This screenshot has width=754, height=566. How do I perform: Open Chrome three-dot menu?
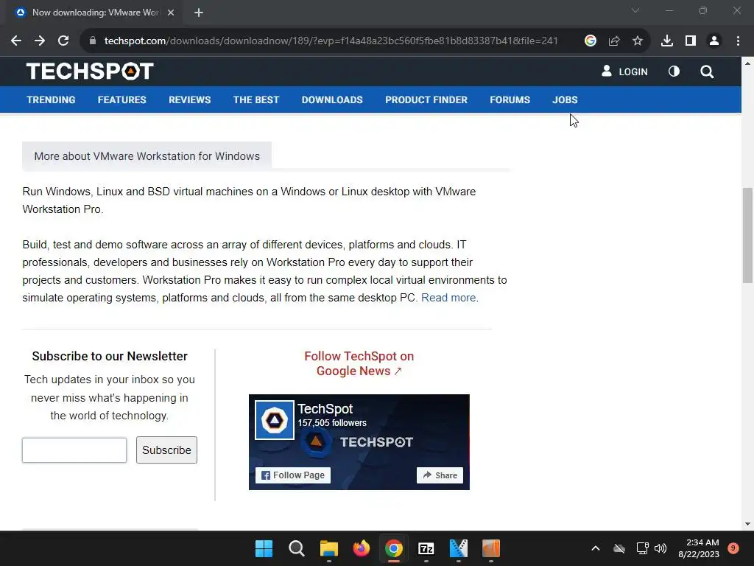(x=738, y=41)
